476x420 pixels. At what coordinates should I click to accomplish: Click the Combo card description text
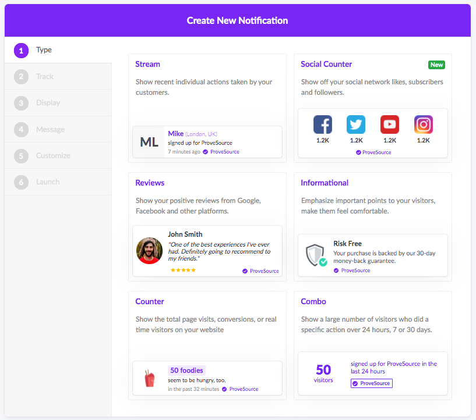[x=366, y=325]
